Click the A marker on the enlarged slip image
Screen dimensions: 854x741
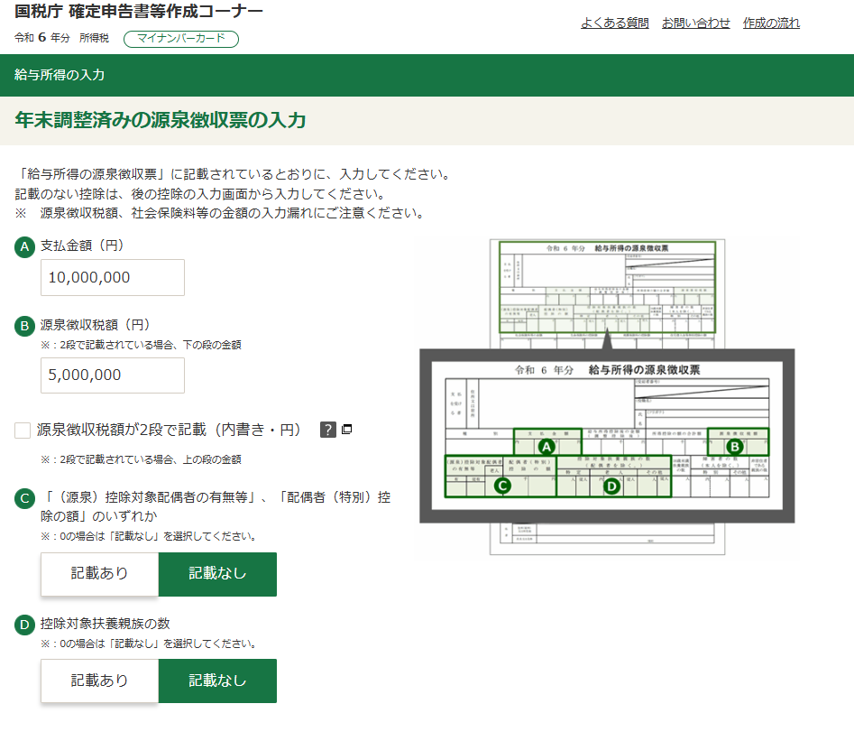[x=545, y=446]
